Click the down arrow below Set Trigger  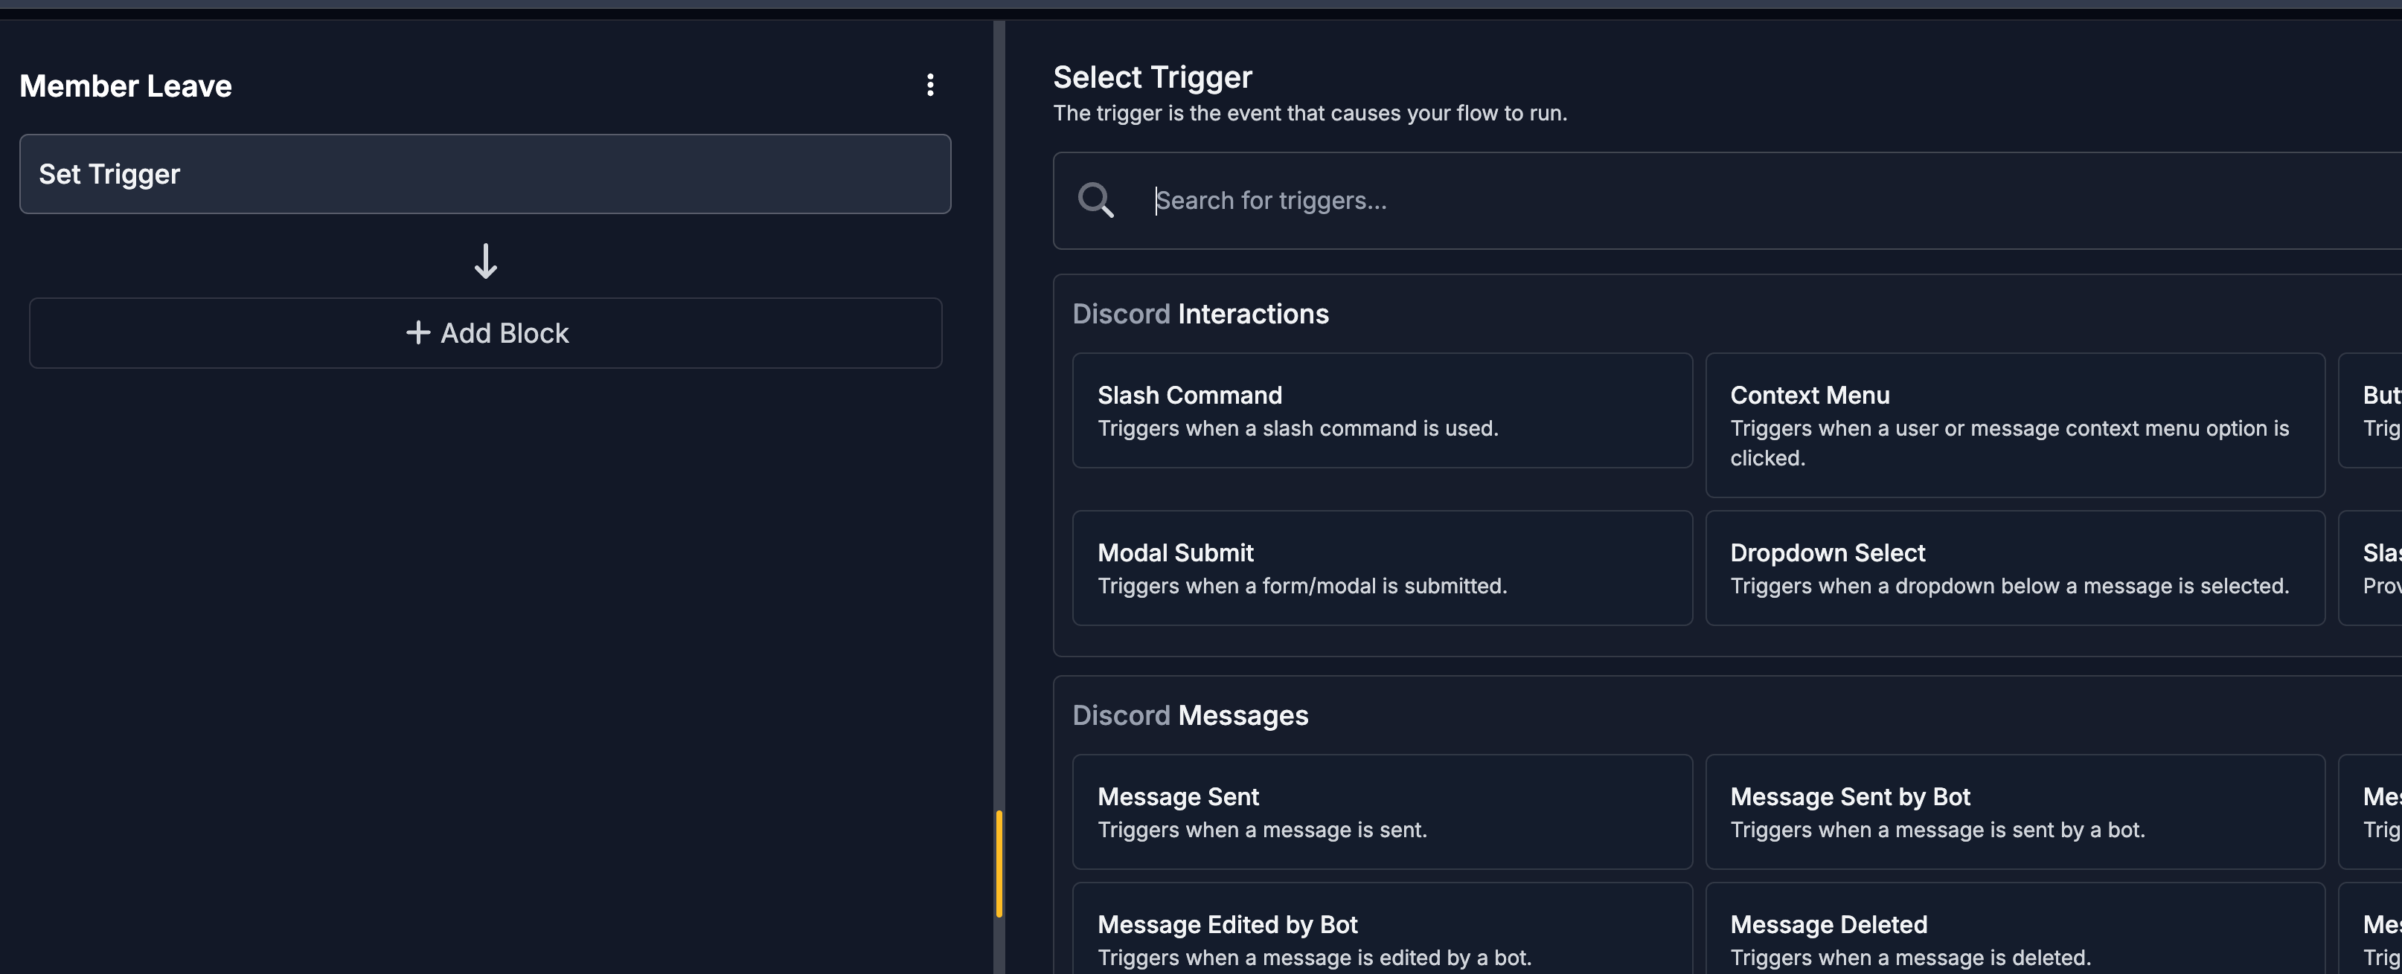click(x=485, y=261)
